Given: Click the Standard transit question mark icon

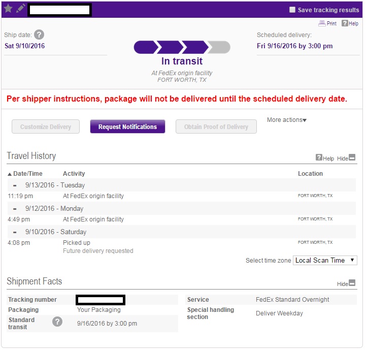Looking at the screenshot, I should coord(57,322).
